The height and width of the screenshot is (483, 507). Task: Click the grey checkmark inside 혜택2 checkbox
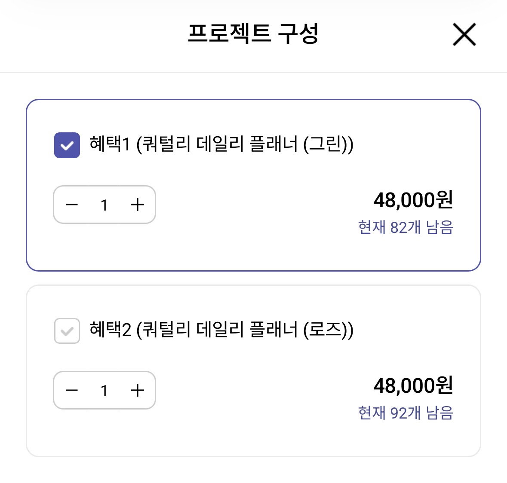pos(67,331)
